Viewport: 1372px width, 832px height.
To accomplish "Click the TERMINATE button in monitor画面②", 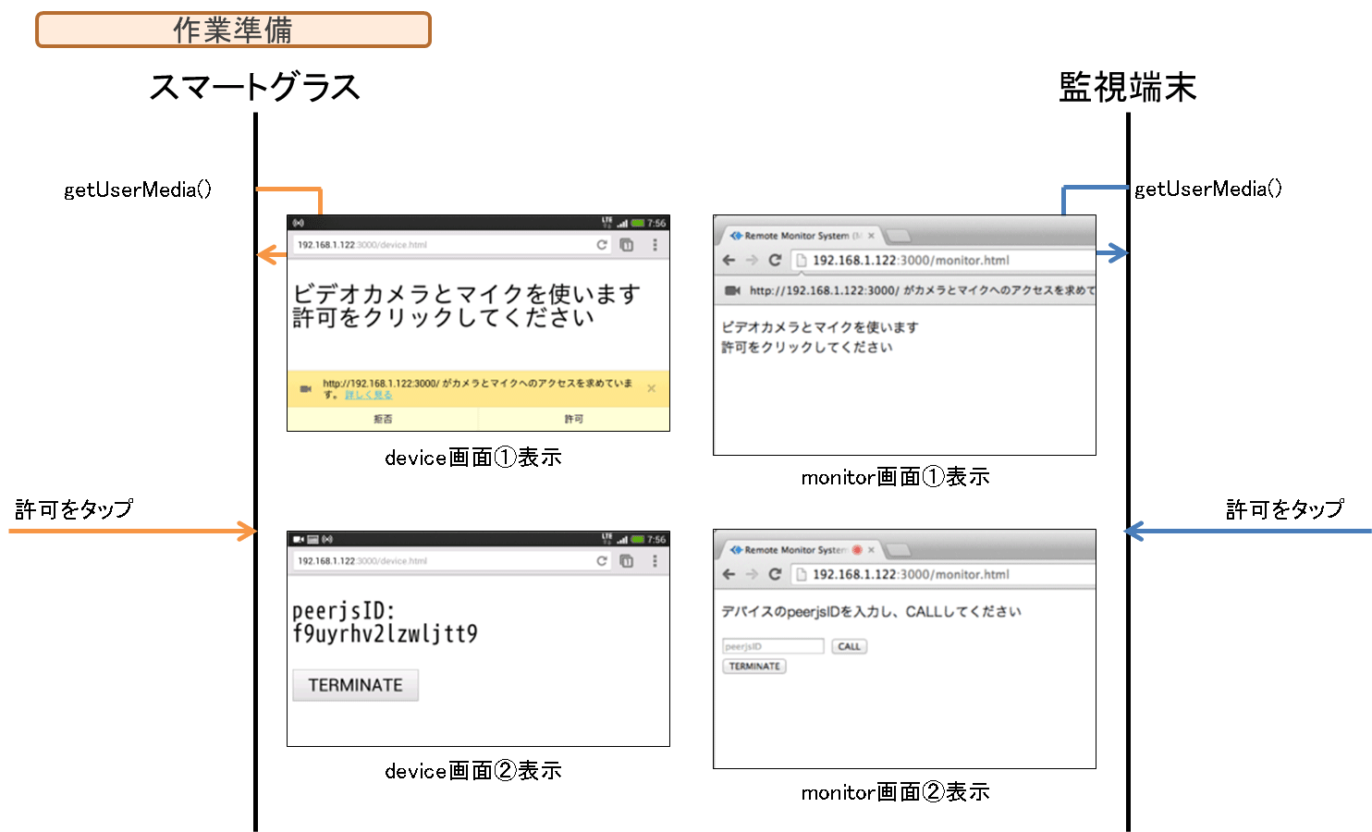I will (754, 666).
